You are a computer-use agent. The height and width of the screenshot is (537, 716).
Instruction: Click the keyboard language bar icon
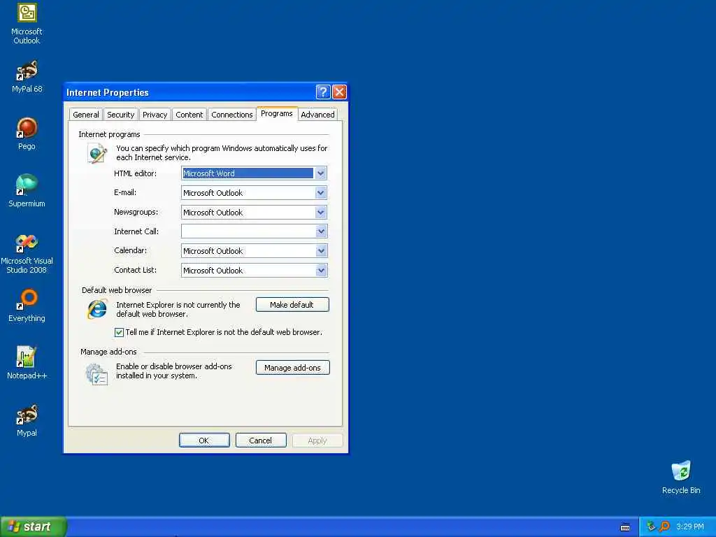625,527
